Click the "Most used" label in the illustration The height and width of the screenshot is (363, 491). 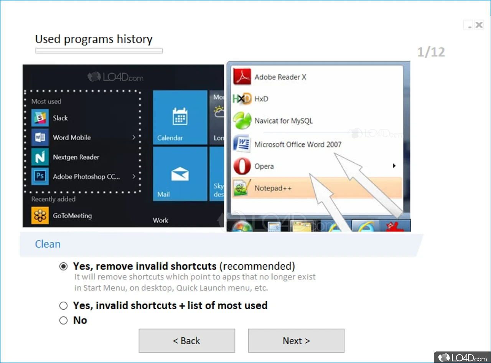click(x=46, y=101)
